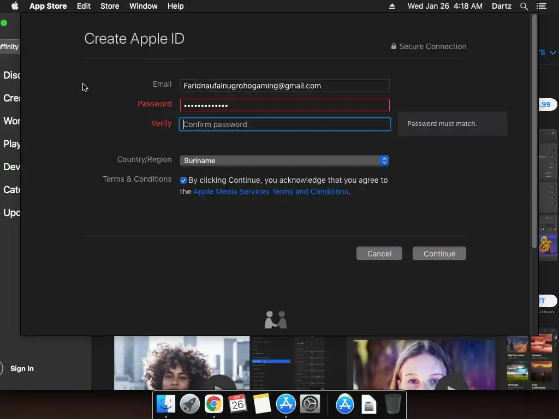Image resolution: width=559 pixels, height=419 pixels.
Task: Click the sheet vertical scrollbar
Action: [x=534, y=131]
